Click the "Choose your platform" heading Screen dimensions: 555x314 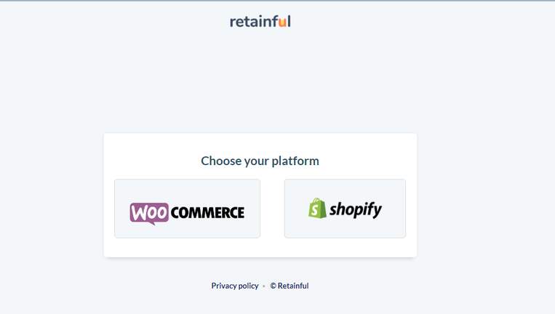point(260,161)
